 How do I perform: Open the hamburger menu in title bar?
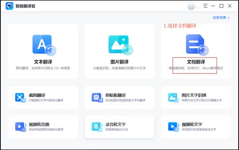tap(205, 6)
